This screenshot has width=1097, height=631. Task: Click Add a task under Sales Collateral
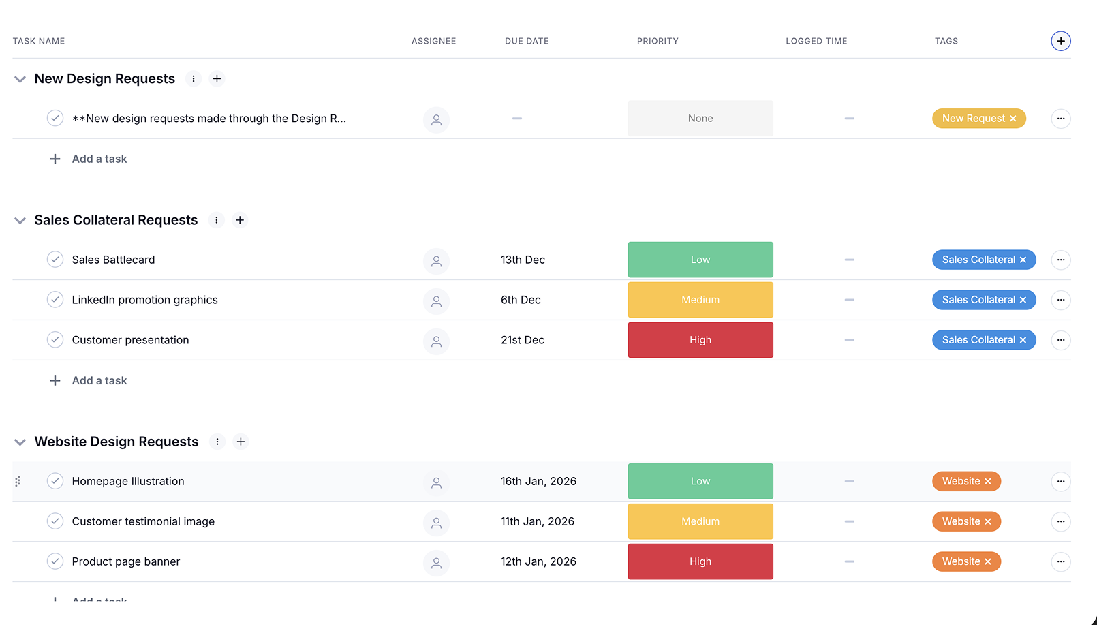(x=99, y=380)
